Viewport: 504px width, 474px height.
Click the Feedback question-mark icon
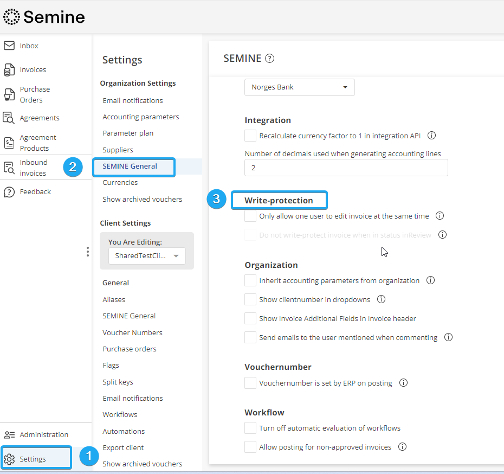(x=9, y=192)
